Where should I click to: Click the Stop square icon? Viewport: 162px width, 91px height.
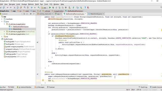tap(66, 8)
